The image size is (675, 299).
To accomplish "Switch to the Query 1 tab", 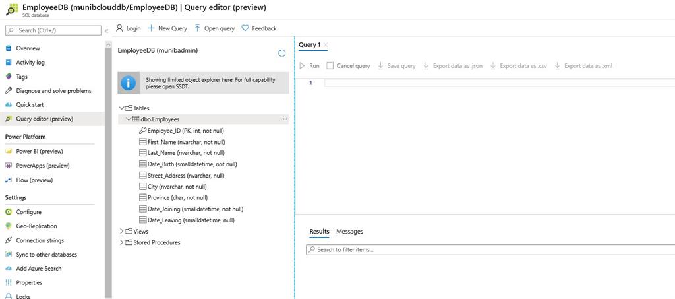I will (x=310, y=45).
